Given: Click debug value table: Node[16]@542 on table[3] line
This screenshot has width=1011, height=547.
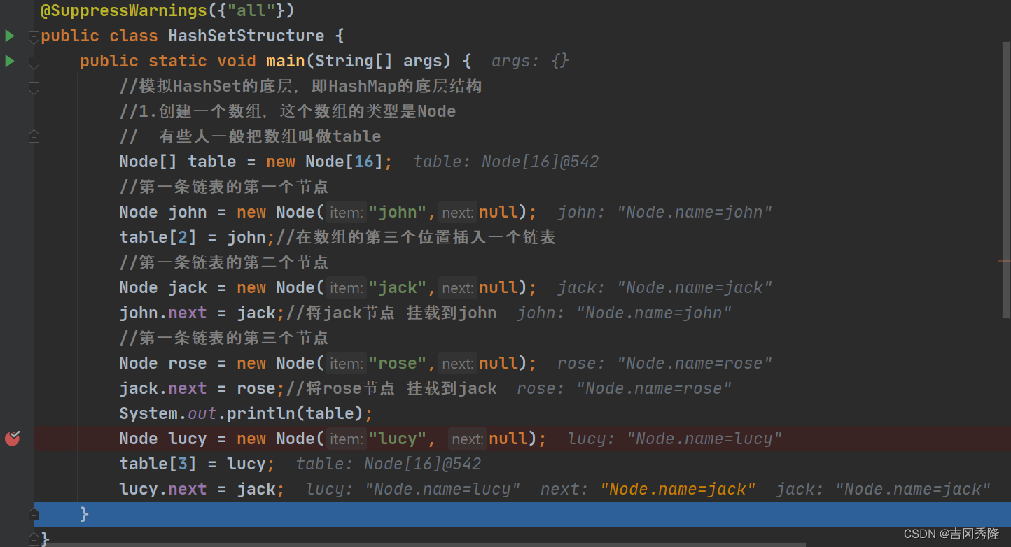Looking at the screenshot, I should (x=389, y=464).
